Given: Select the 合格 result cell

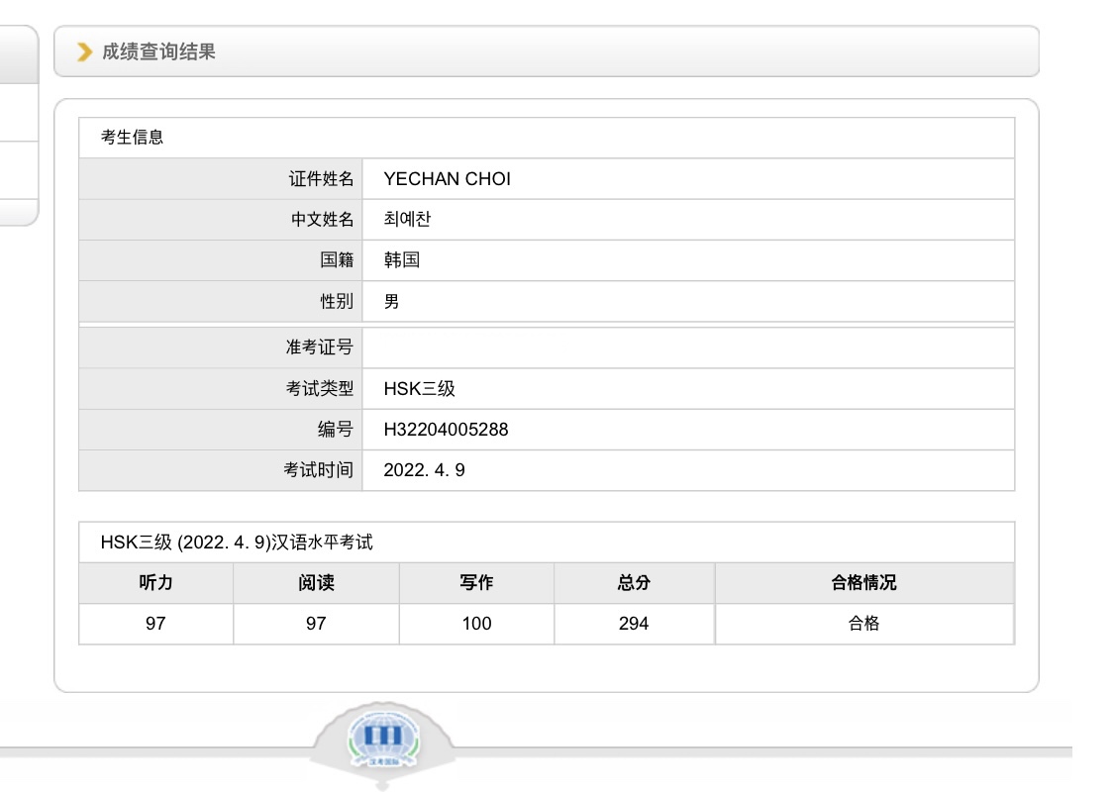Looking at the screenshot, I should pyautogui.click(x=863, y=624).
